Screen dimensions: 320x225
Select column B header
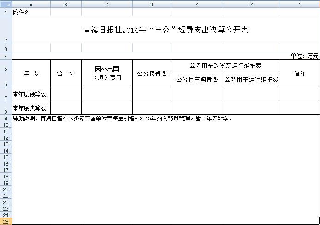[x=66, y=4]
